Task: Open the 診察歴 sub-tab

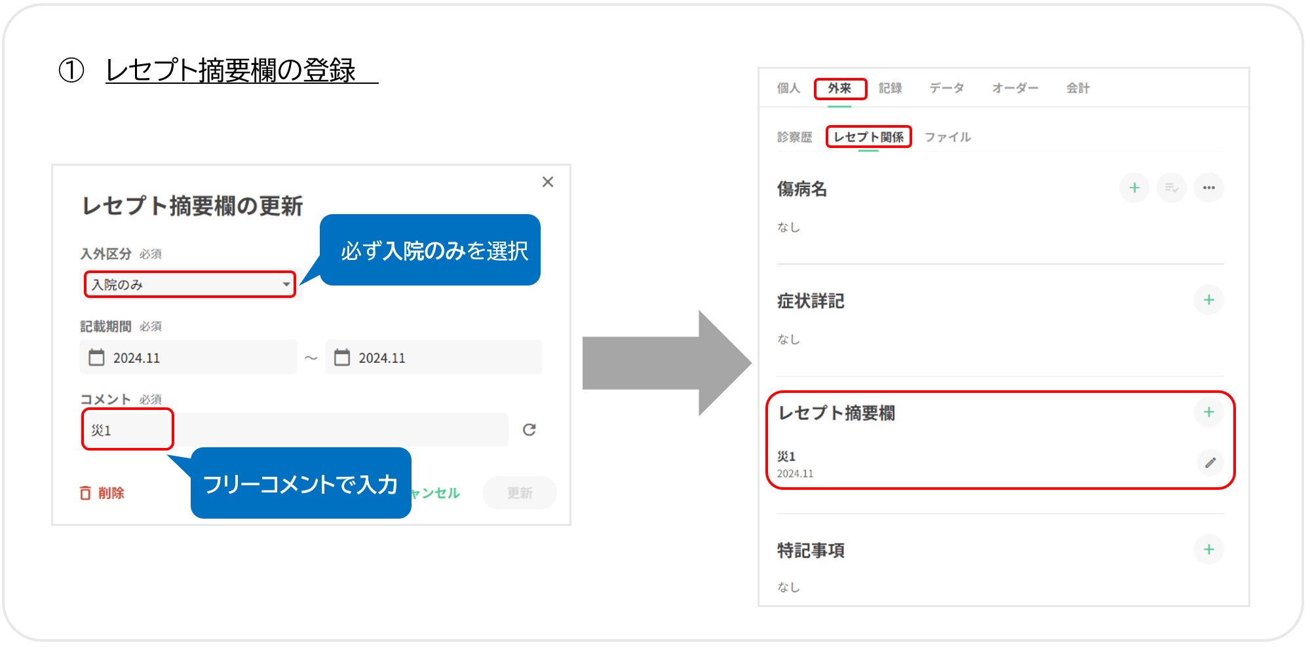Action: click(794, 137)
